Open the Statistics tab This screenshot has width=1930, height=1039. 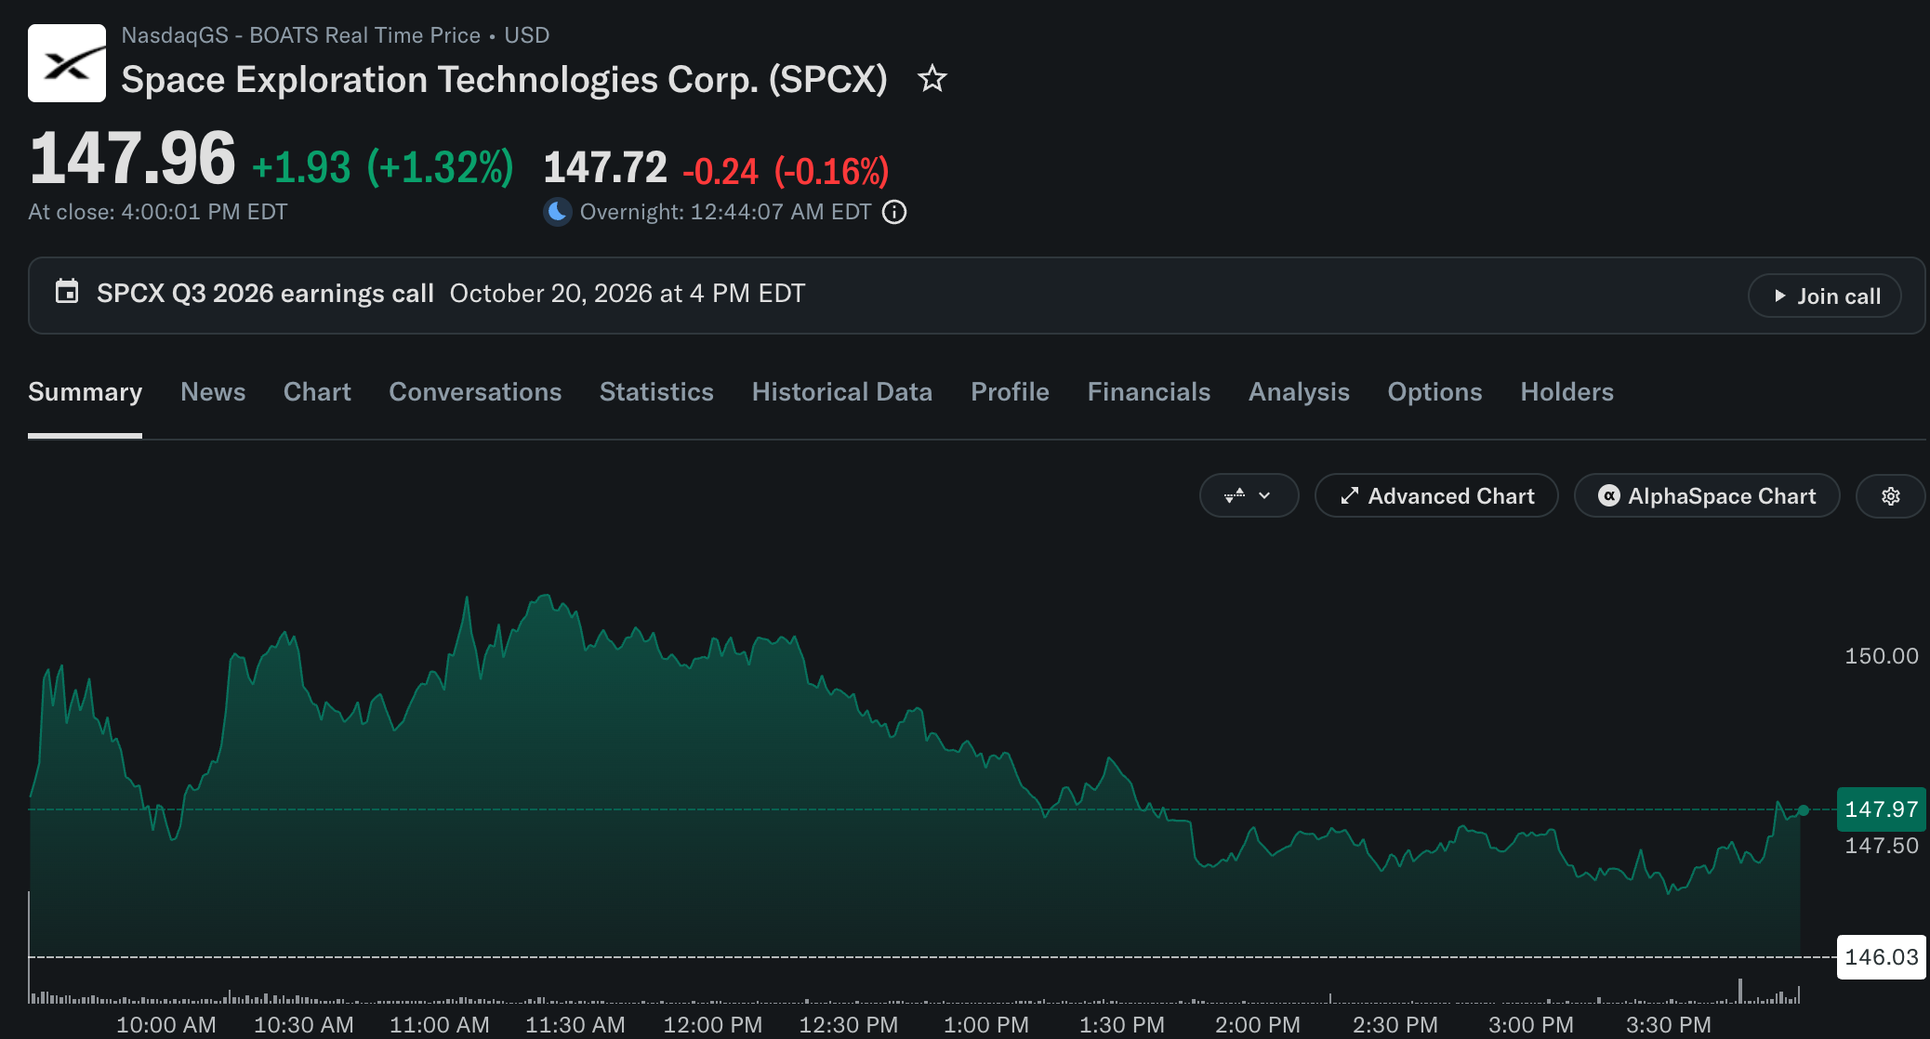pyautogui.click(x=656, y=392)
